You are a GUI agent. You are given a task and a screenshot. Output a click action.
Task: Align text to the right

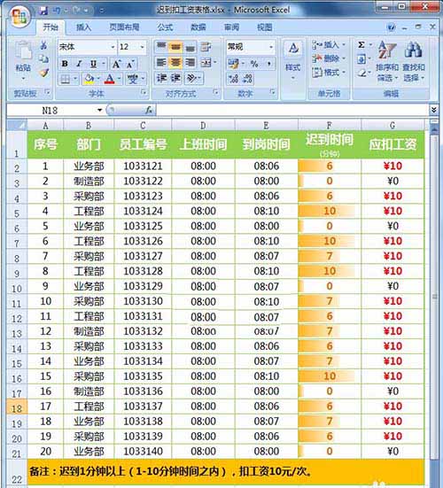pyautogui.click(x=190, y=63)
